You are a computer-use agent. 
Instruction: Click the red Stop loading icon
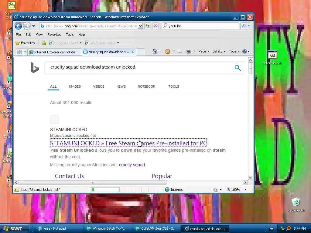click(155, 26)
